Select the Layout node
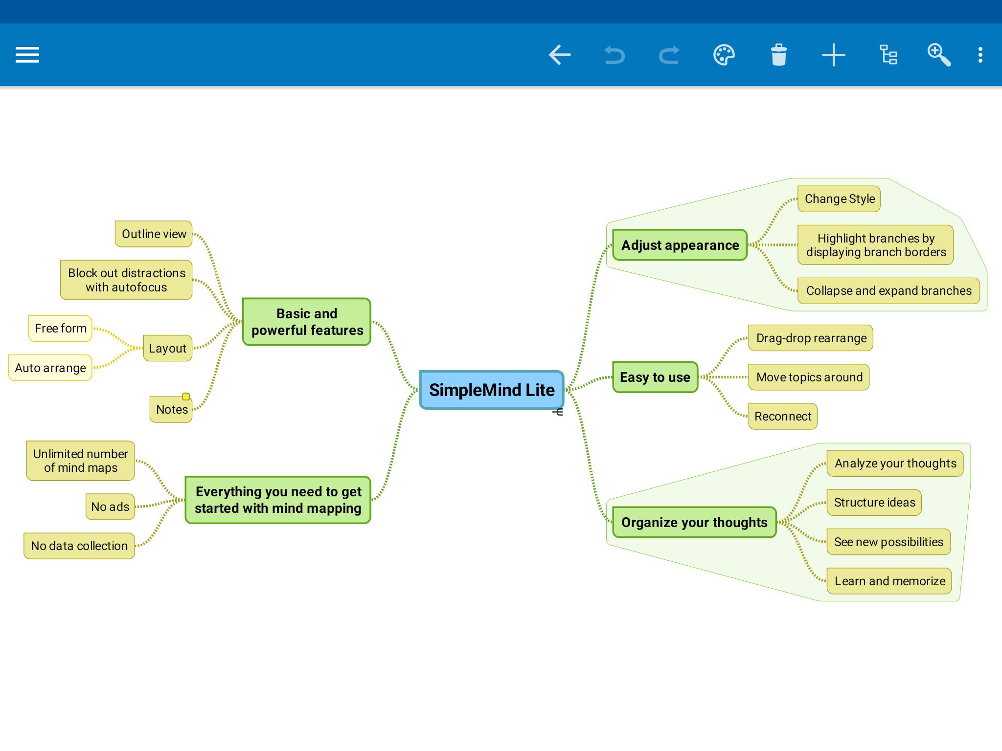This screenshot has width=1002, height=751. [167, 348]
